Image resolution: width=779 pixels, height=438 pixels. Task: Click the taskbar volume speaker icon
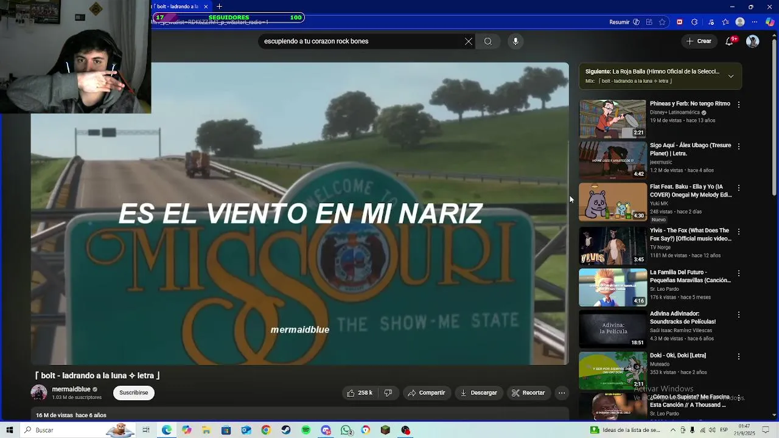coord(711,430)
